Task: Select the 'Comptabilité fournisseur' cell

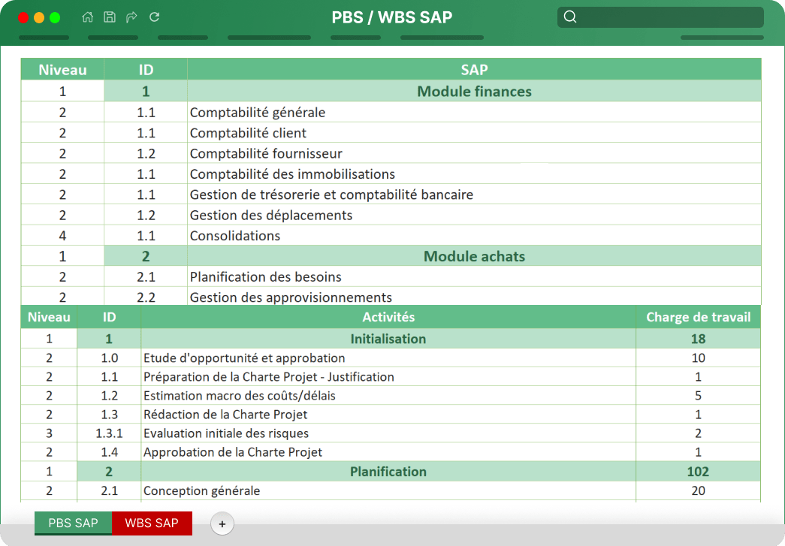Action: [x=474, y=153]
